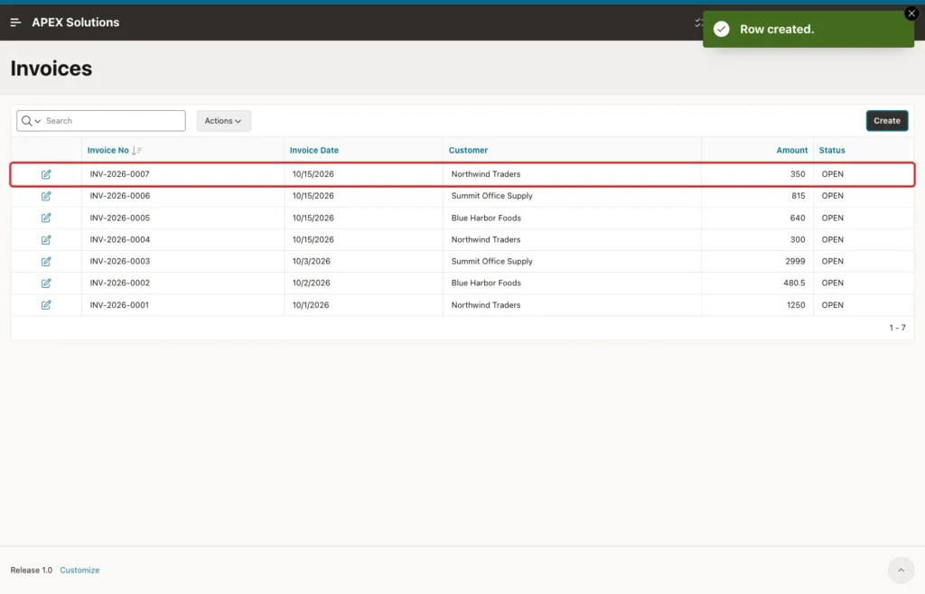Click the Invoices page heading
Screen dimensions: 925x594
[x=51, y=69]
